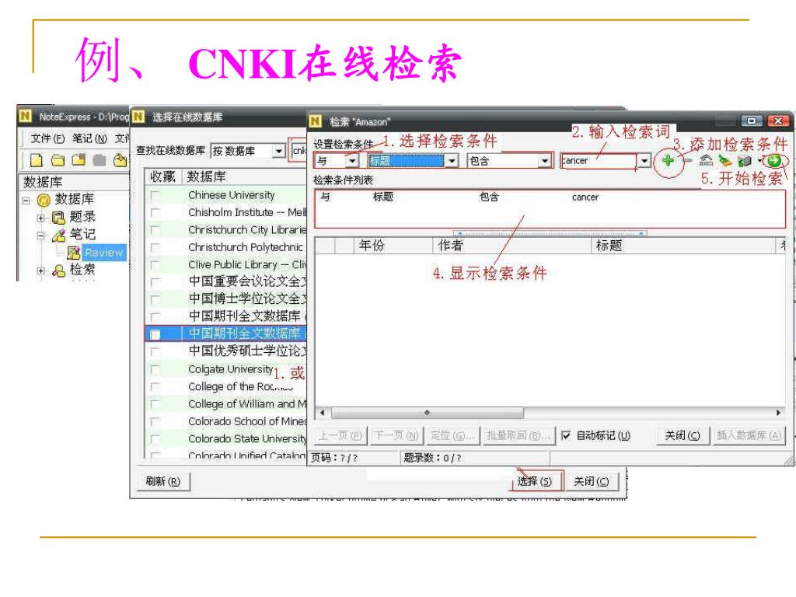Image resolution: width=796 pixels, height=597 pixels.
Task: Select 中国博士学位论文 database row
Action: [x=226, y=299]
